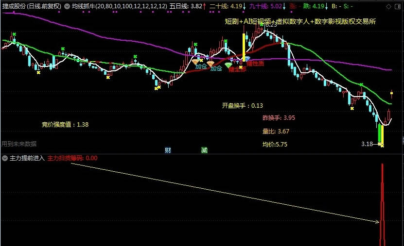
Task: Click 五日线: 3.82 value
Action: [x=188, y=6]
